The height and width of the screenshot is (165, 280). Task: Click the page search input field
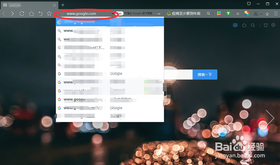[x=178, y=75]
